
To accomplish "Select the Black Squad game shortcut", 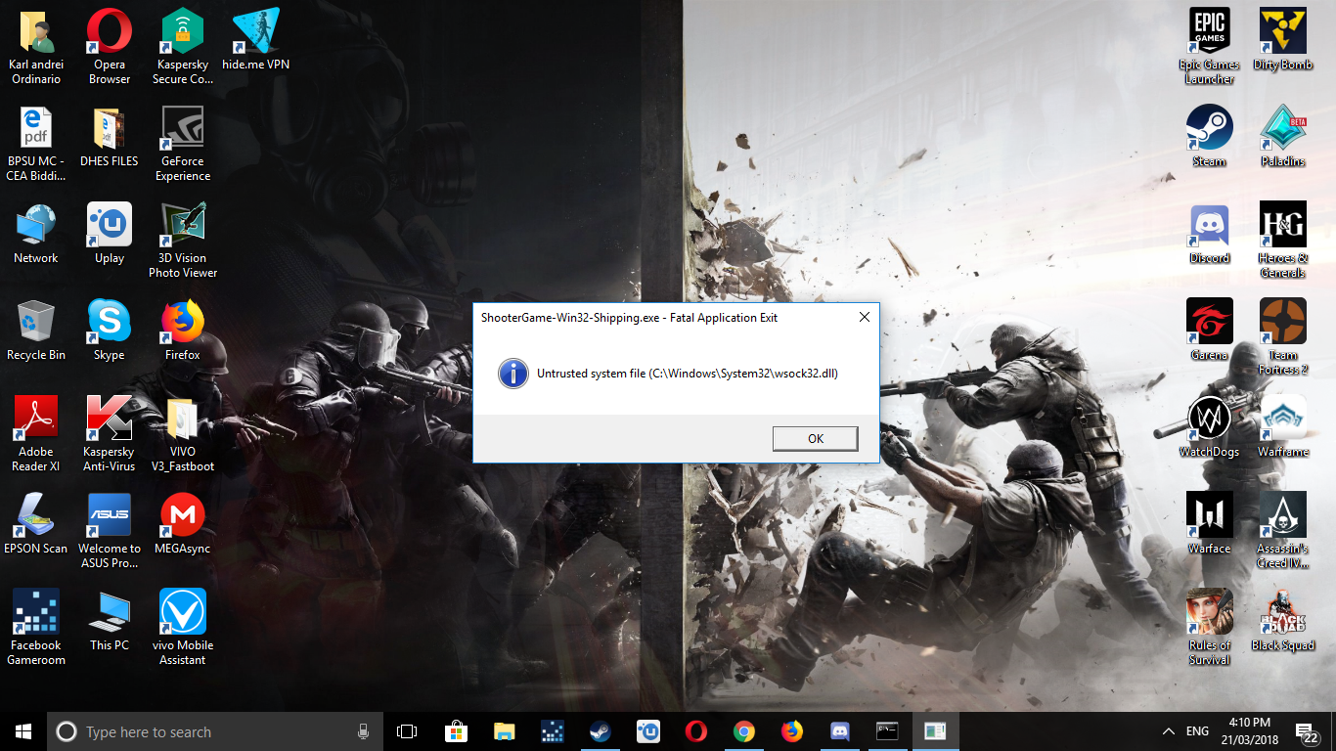I will (1283, 621).
